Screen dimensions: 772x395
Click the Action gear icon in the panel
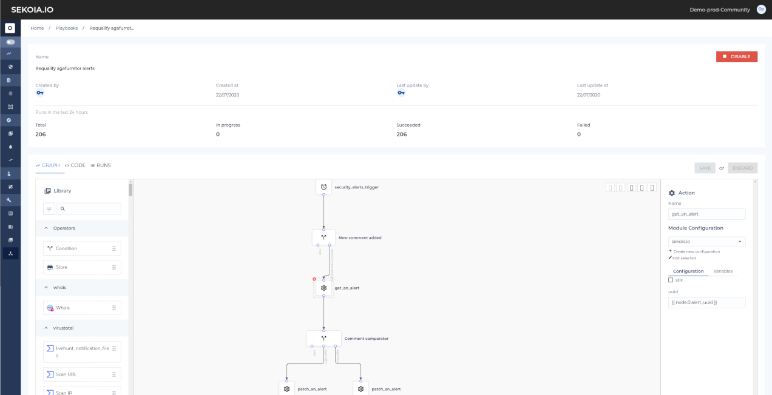pos(672,193)
